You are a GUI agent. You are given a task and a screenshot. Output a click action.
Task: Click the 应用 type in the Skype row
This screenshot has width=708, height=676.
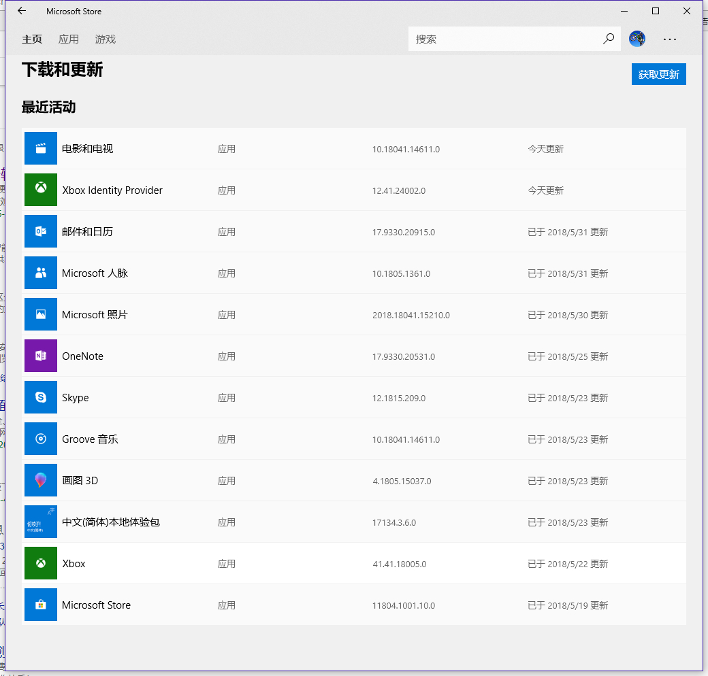click(x=226, y=399)
